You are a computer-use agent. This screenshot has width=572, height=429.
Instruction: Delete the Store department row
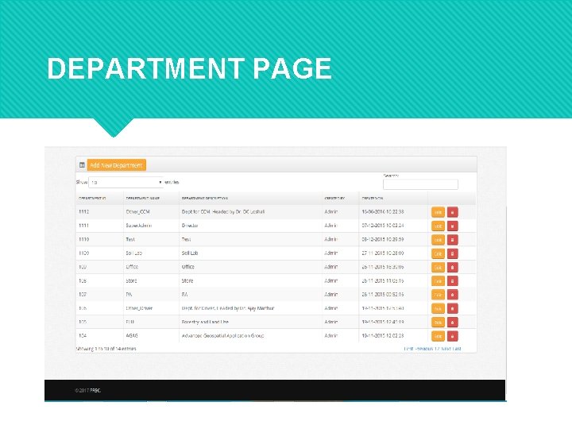pos(452,281)
